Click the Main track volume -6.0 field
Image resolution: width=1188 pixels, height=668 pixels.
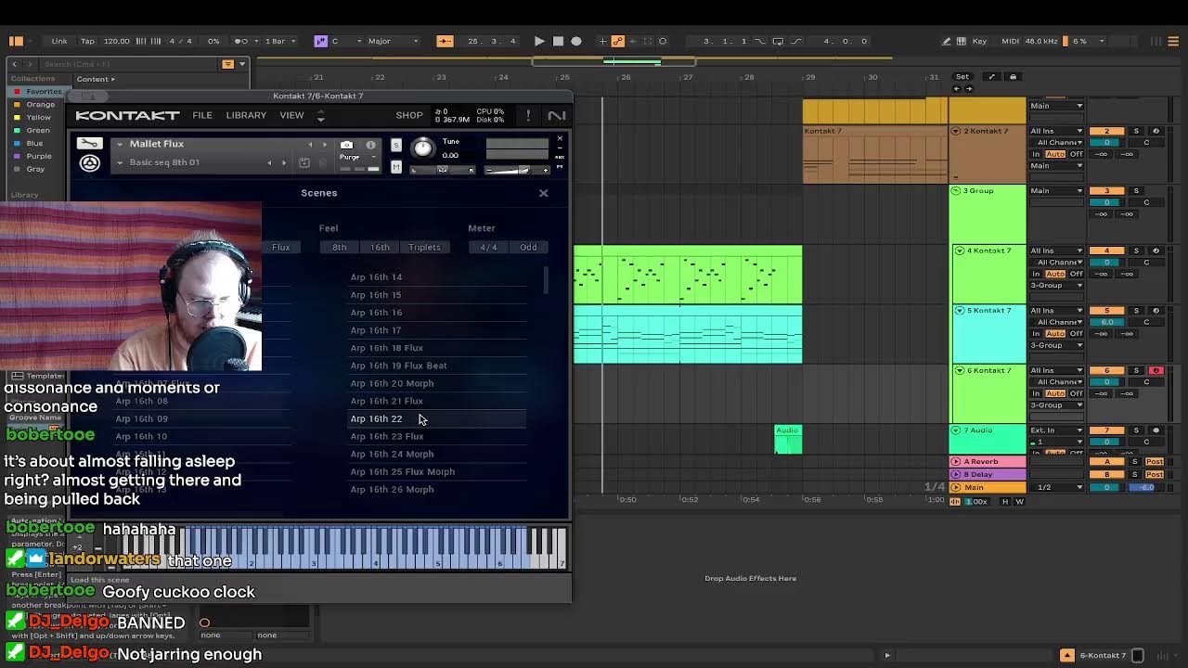[1147, 488]
